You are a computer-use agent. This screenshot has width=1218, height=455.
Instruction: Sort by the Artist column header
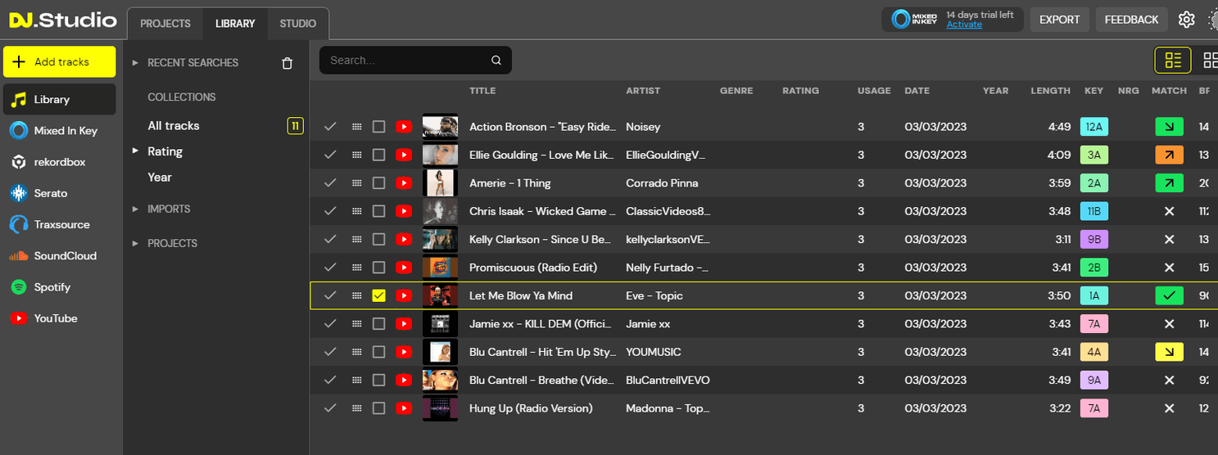click(643, 91)
